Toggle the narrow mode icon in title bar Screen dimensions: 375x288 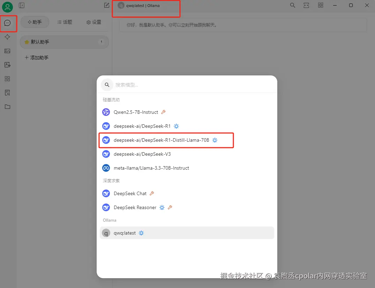(306, 5)
